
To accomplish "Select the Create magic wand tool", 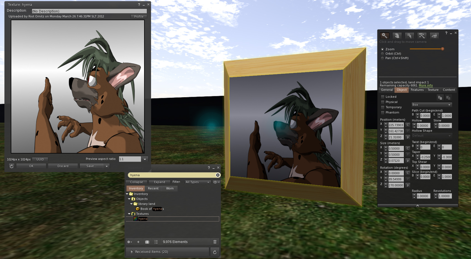I will tap(422, 36).
